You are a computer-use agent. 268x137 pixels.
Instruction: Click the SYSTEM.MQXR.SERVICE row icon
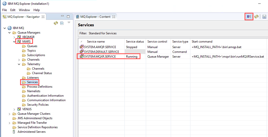82,57
